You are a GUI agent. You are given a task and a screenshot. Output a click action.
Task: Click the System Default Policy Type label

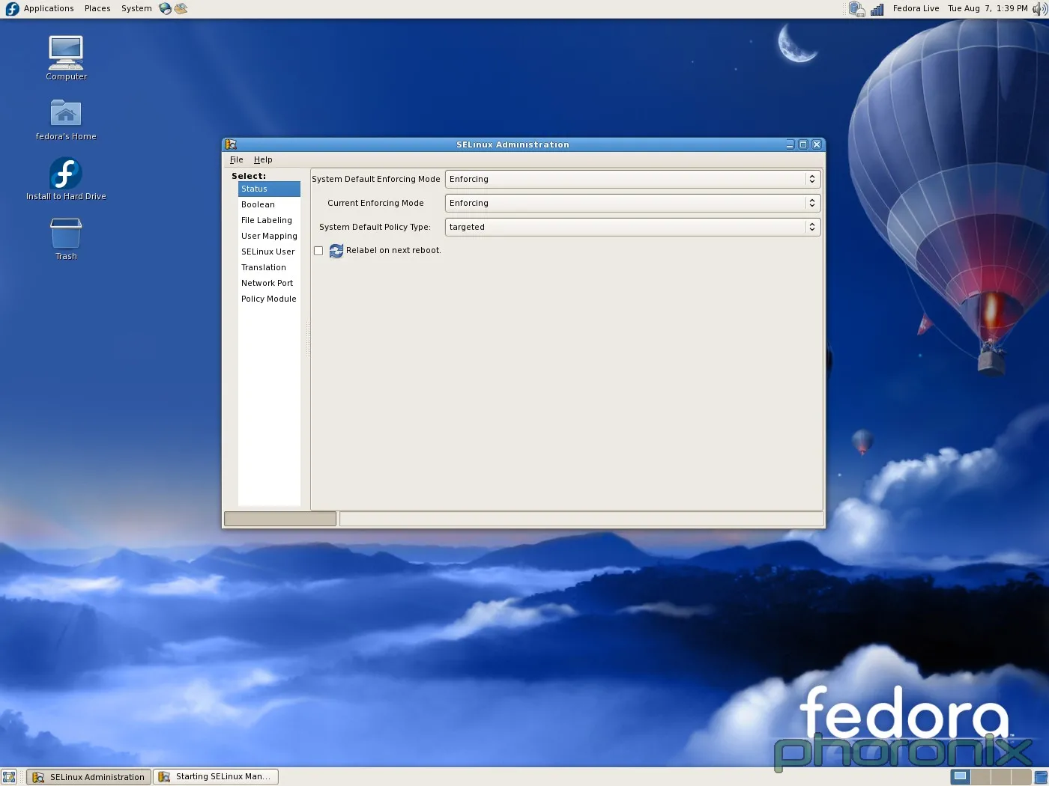[375, 227]
